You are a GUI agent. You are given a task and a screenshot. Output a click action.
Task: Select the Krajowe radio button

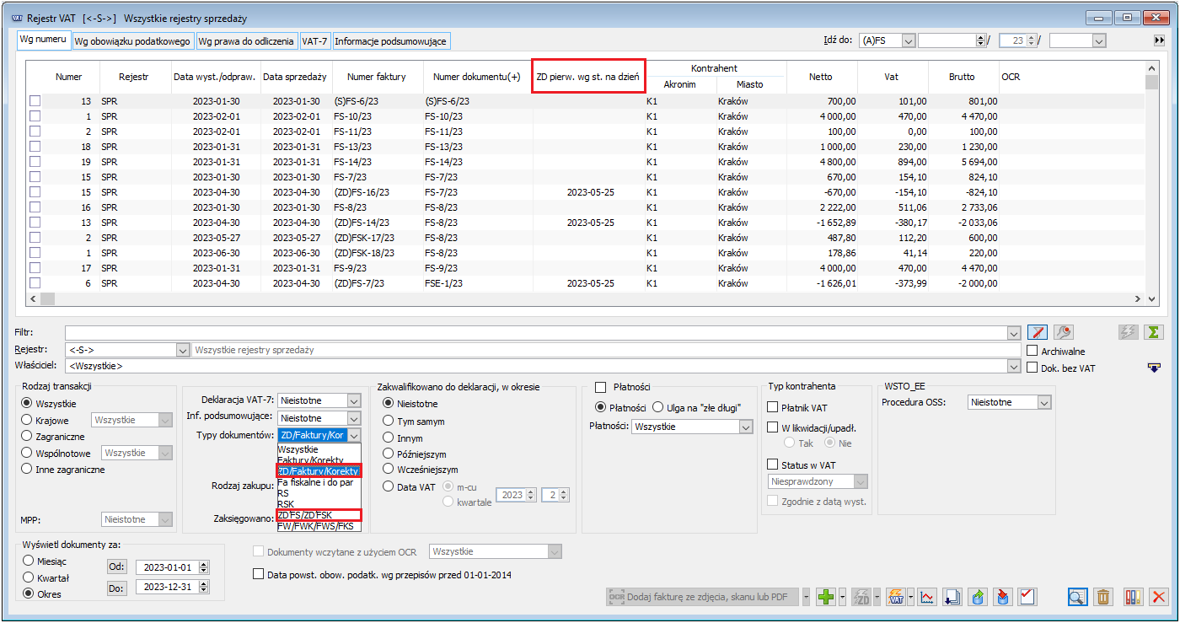point(27,420)
